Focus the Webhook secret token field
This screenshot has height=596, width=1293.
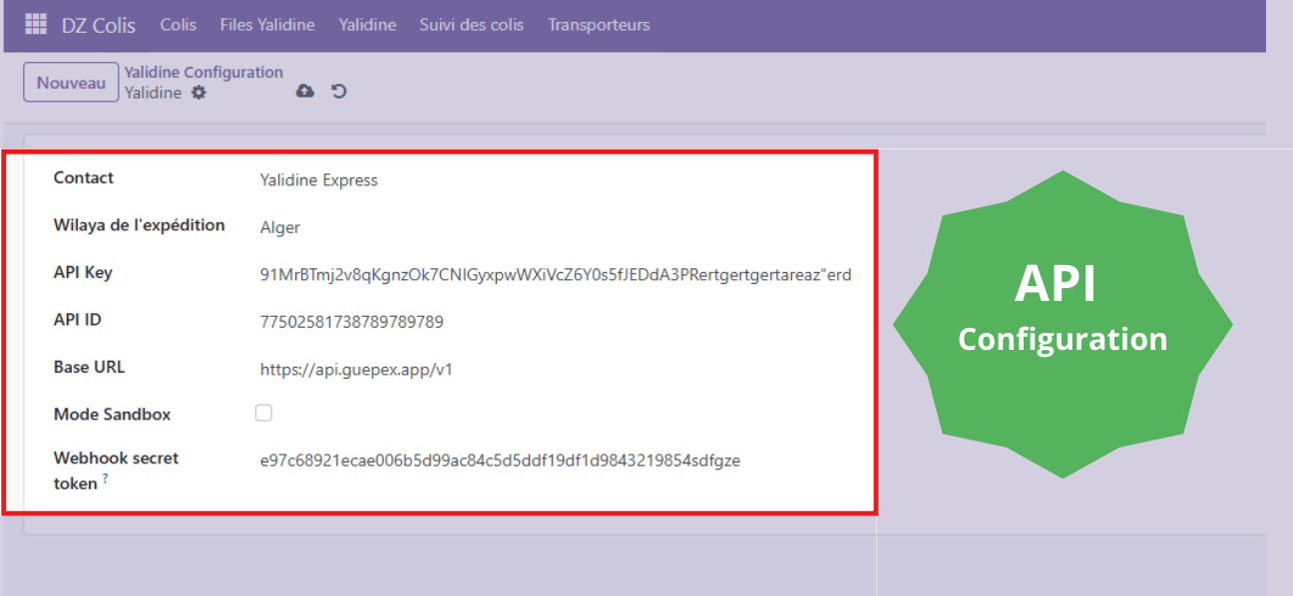click(x=499, y=460)
